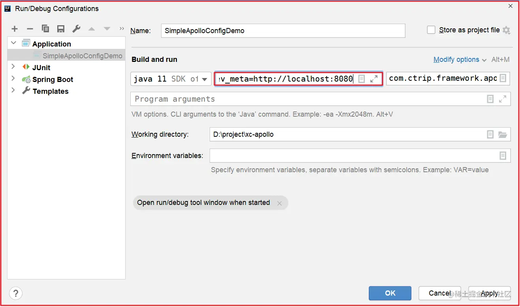This screenshot has height=307, width=520.
Task: Expand the VM options field with arrows icon
Action: coord(374,79)
